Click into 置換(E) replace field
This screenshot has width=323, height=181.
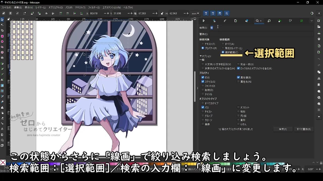261,34
